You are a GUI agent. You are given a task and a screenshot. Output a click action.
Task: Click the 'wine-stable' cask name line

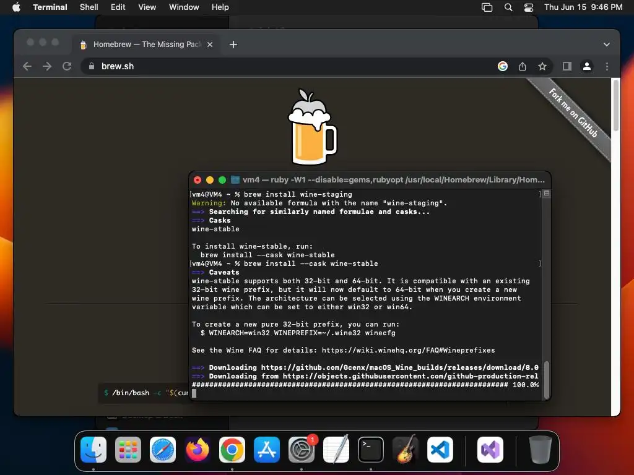215,229
